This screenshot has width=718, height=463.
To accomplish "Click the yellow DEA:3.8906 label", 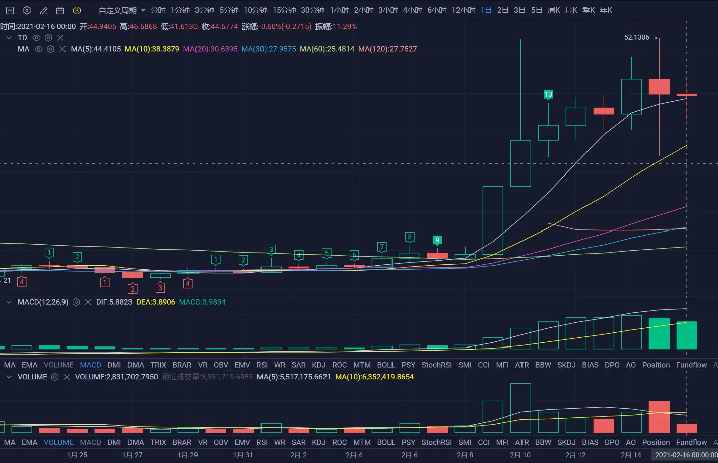I will [x=156, y=302].
